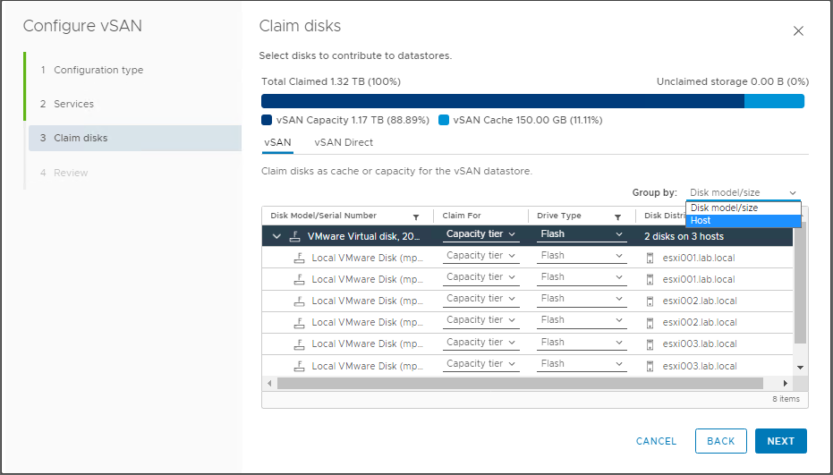Click the filter icon in Drive Type header
This screenshot has width=833, height=475.
(618, 216)
